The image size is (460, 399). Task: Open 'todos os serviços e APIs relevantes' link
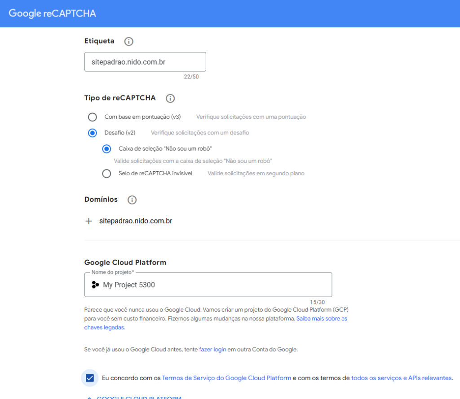tap(401, 378)
